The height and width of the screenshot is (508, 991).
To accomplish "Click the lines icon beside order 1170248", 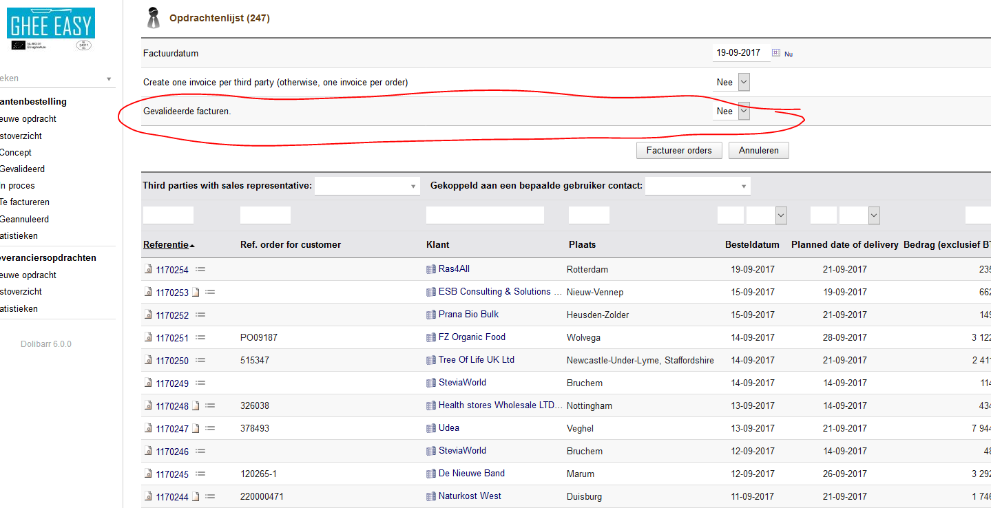I will point(209,405).
